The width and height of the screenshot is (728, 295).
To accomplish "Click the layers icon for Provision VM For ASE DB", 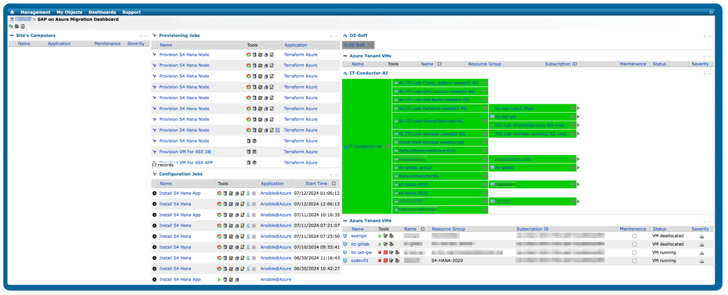I will point(254,152).
